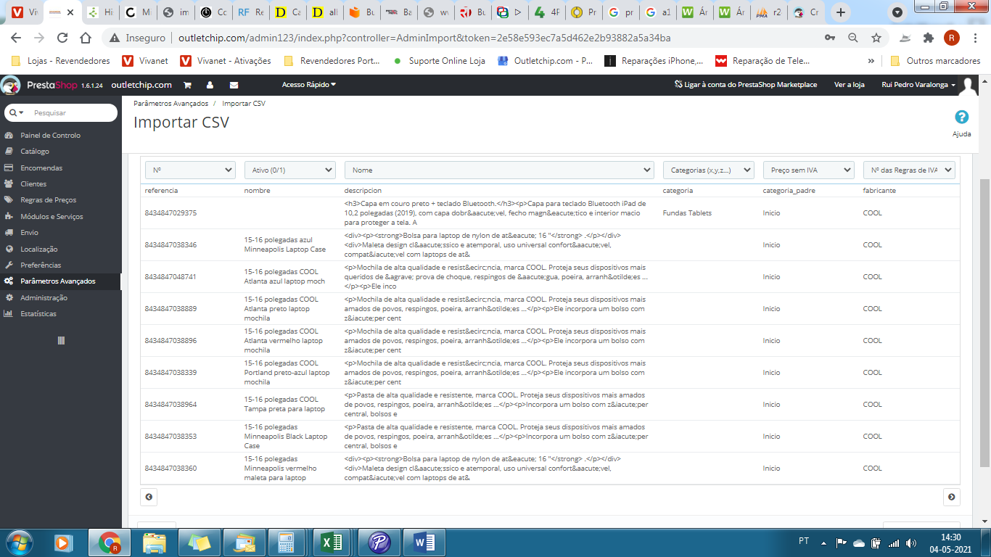Open Excel from taskbar
991x557 pixels.
pyautogui.click(x=332, y=542)
